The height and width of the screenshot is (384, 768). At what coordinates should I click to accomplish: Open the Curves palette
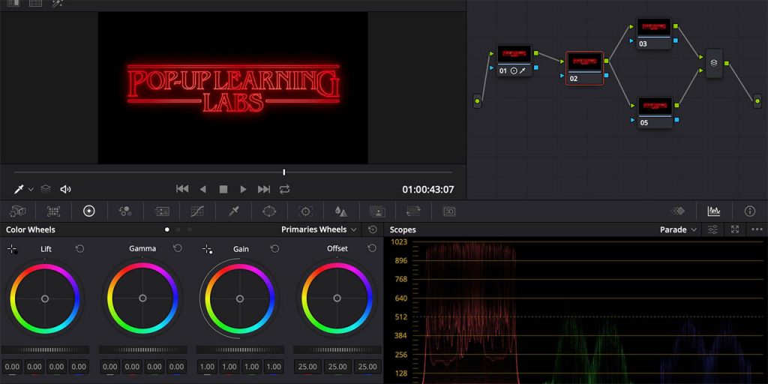[197, 211]
